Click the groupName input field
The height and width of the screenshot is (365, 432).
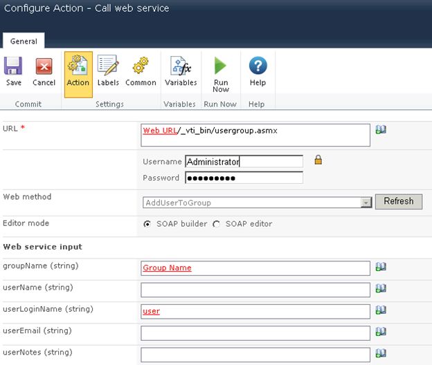pyautogui.click(x=255, y=268)
